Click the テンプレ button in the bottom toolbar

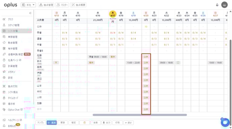[x=41, y=123]
